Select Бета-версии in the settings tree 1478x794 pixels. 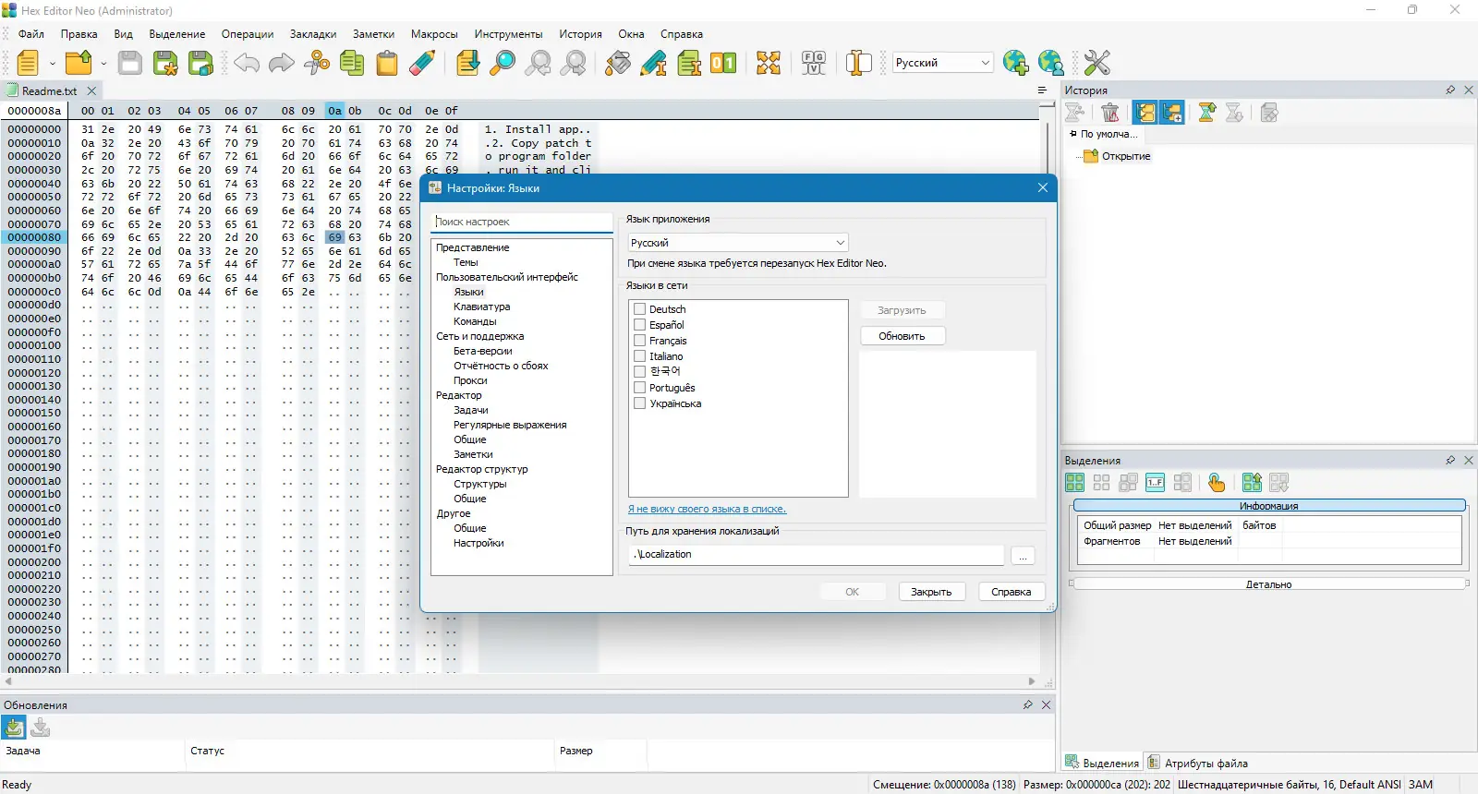click(x=482, y=351)
